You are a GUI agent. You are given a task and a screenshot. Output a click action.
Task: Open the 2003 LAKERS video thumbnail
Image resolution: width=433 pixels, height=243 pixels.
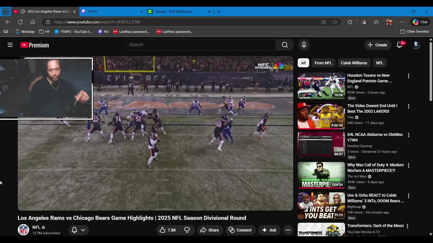tap(321, 116)
